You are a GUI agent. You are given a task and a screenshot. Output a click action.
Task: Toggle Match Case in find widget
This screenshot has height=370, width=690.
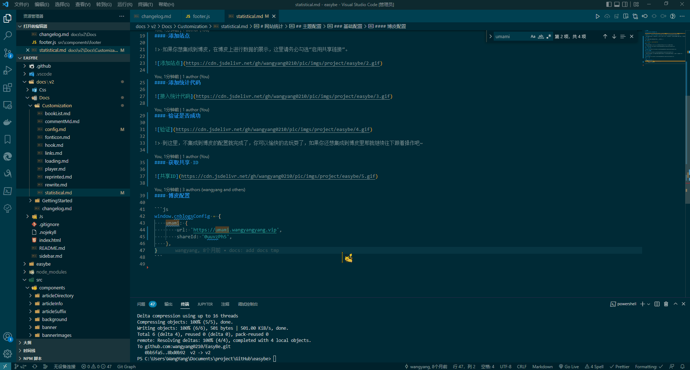pyautogui.click(x=533, y=36)
